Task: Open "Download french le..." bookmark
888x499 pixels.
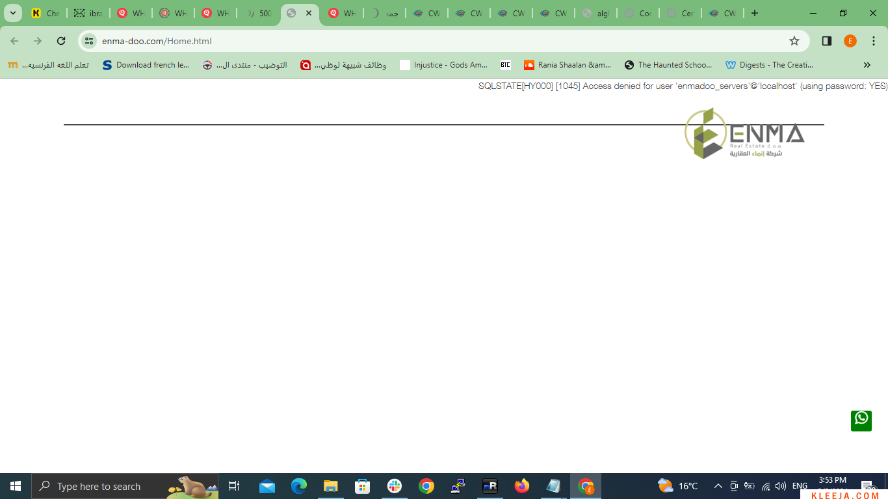Action: point(146,65)
